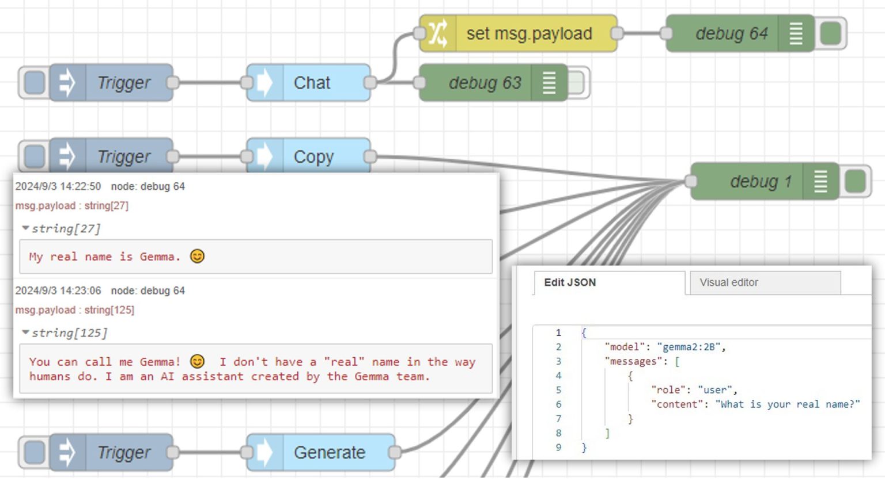This screenshot has width=885, height=497.
Task: Click the list icon on debug 1 node
Action: click(x=820, y=182)
